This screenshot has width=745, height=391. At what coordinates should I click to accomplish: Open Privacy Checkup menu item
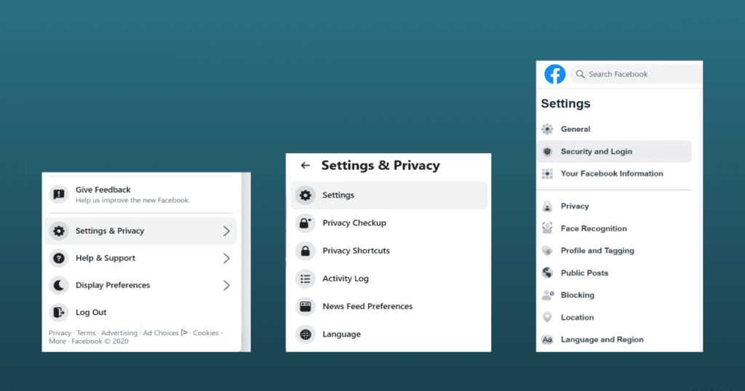389,223
